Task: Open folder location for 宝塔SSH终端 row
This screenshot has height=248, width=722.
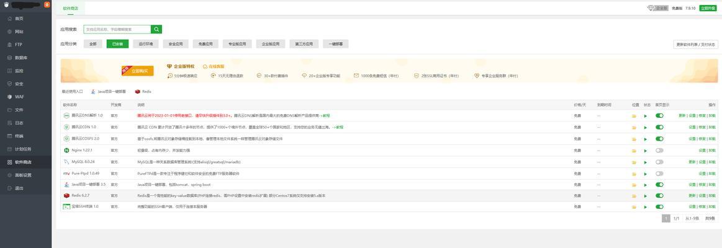Action: click(634, 207)
